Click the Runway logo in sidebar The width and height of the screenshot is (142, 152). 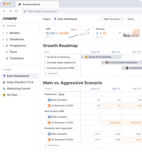[10, 19]
